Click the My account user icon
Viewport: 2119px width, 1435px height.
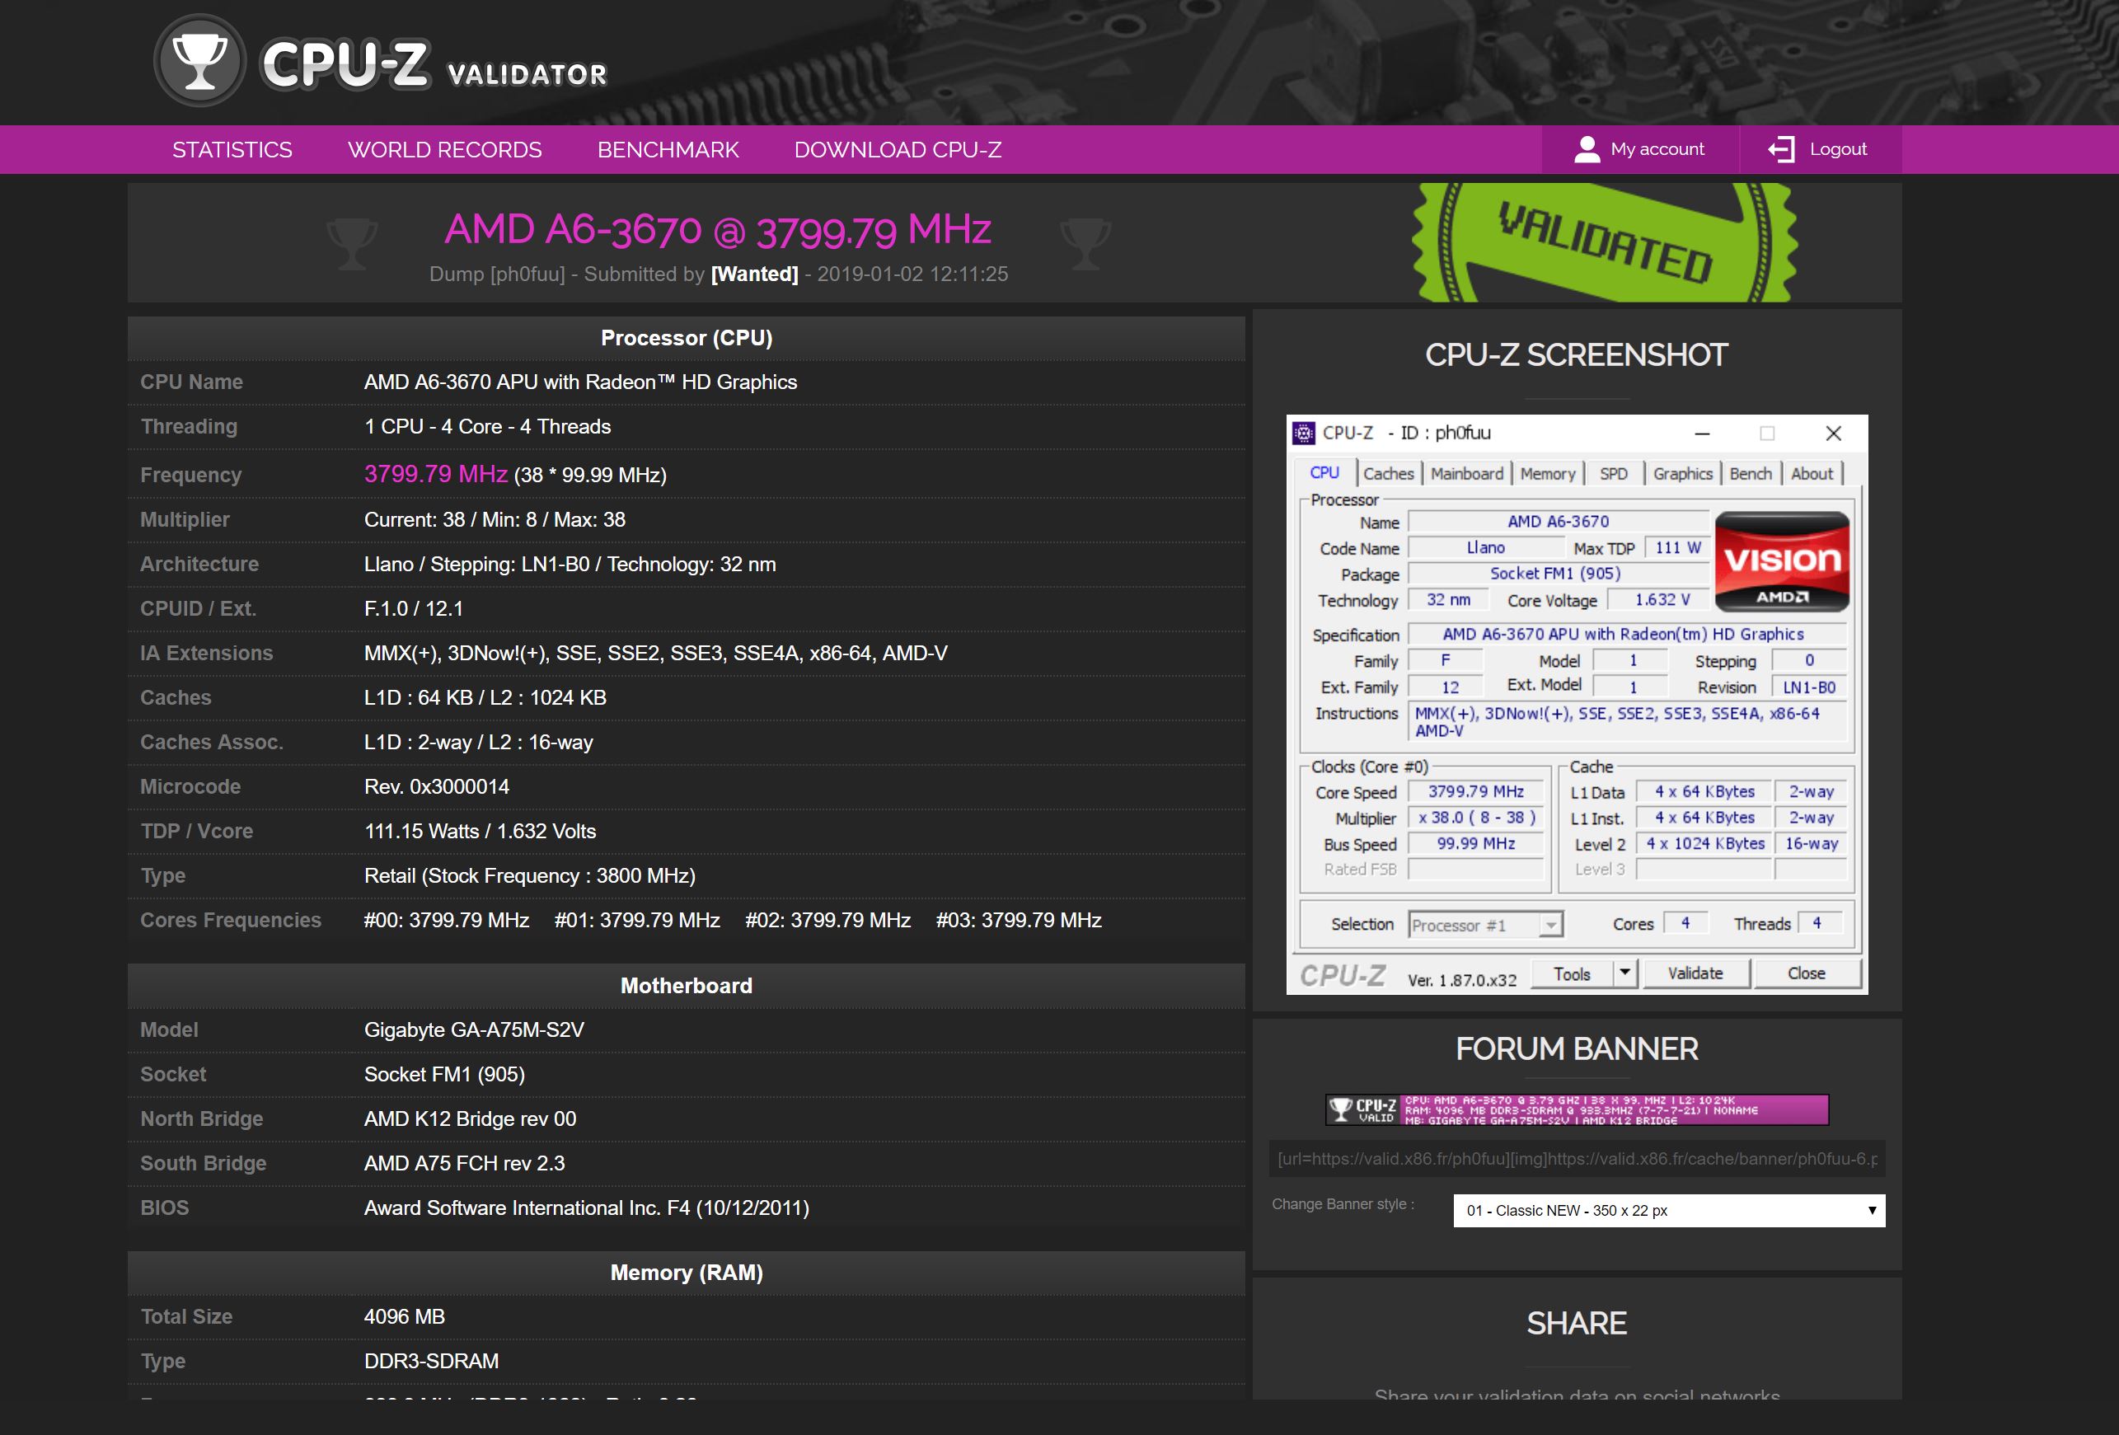[x=1587, y=149]
